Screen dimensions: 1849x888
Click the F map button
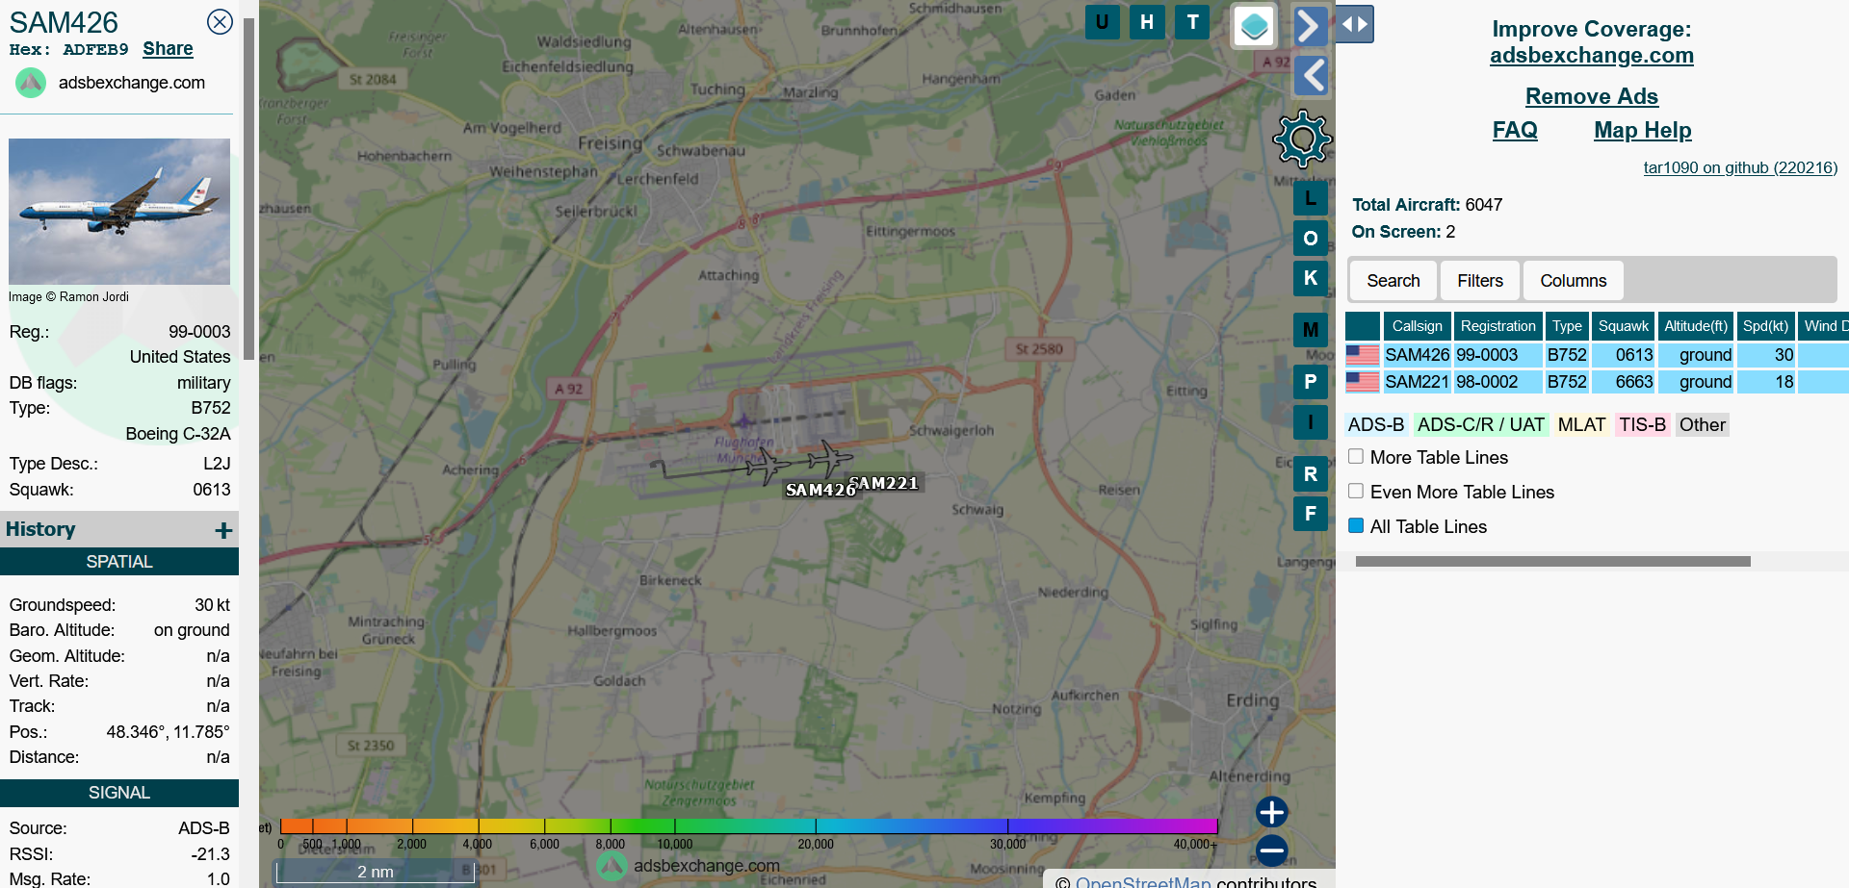(x=1311, y=514)
